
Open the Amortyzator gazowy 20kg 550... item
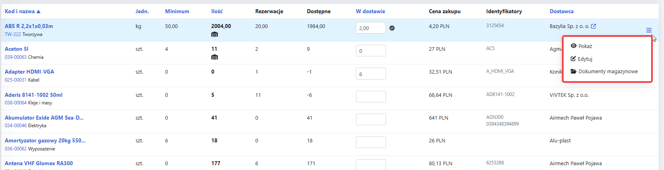pos(45,140)
